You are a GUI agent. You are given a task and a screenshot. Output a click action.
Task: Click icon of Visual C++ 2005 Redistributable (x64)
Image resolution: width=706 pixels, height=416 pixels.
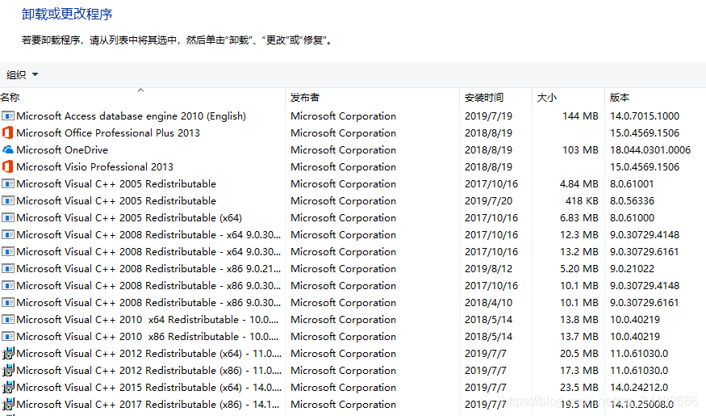point(7,217)
